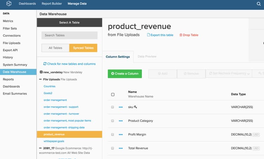Open the three-dot options for Product Category
The height and width of the screenshot is (159, 264).
click(x=121, y=121)
